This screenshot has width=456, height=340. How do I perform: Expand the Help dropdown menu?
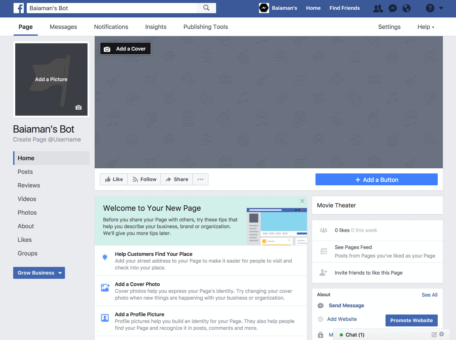426,27
